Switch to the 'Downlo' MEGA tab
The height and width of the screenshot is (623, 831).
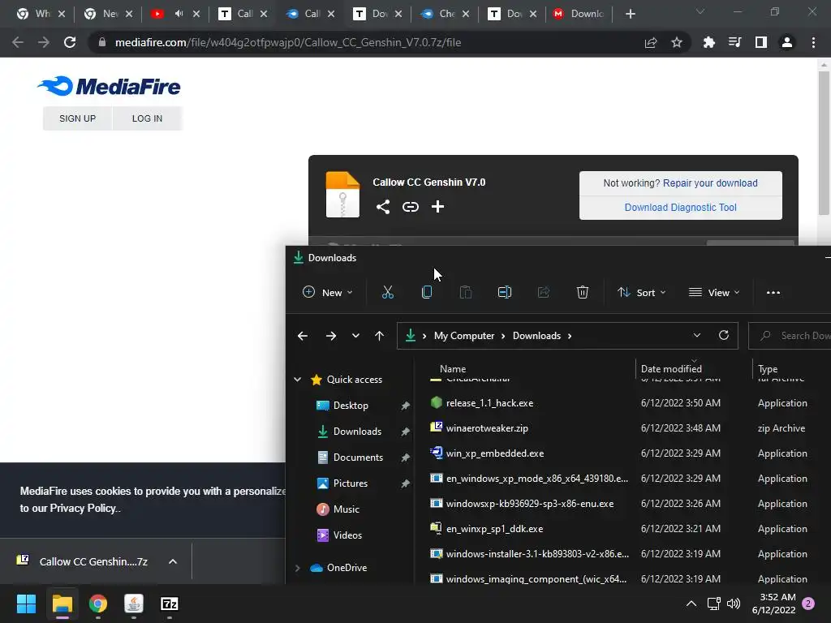pos(578,14)
